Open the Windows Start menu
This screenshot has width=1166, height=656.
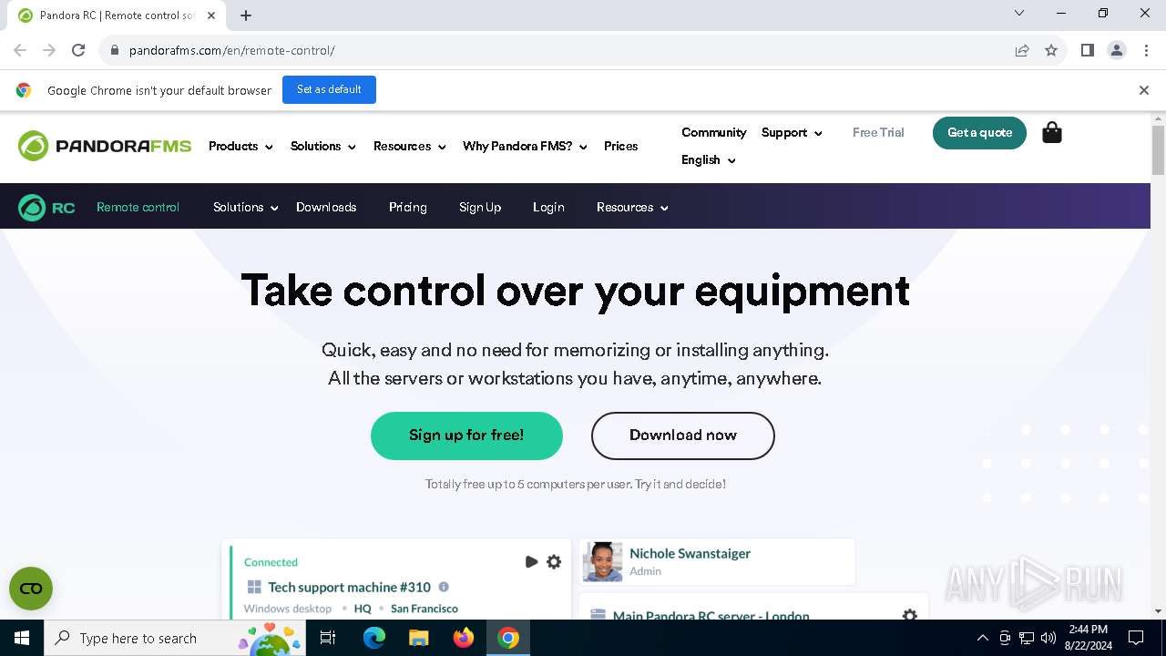pyautogui.click(x=22, y=638)
